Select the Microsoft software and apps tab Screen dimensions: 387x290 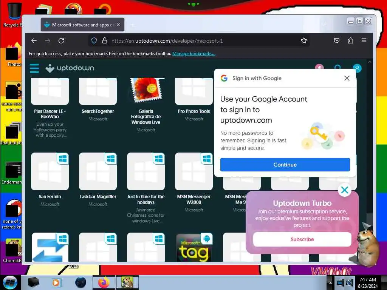(x=82, y=25)
